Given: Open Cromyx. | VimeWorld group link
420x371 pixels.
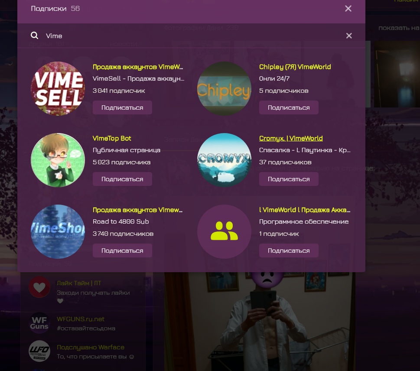Looking at the screenshot, I should pyautogui.click(x=291, y=139).
